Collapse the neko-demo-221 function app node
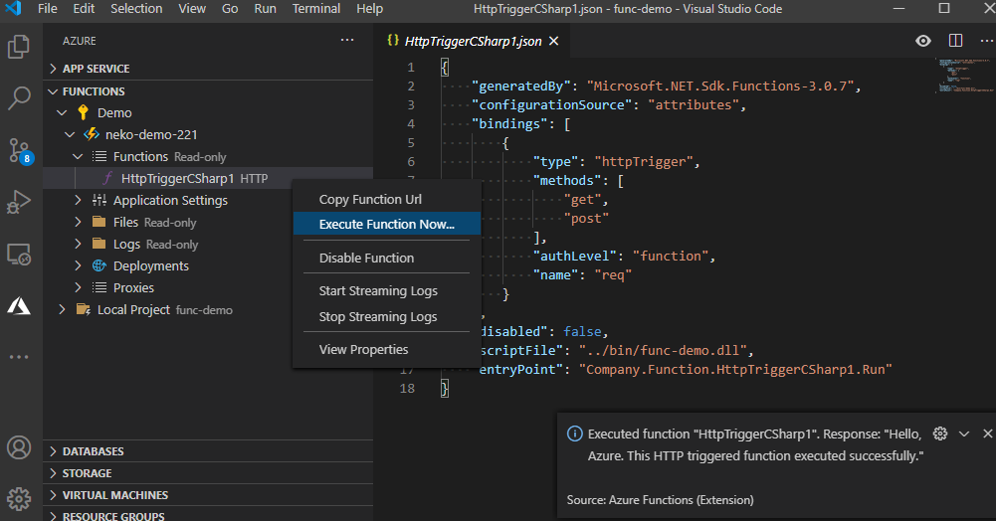This screenshot has width=996, height=521. [69, 134]
